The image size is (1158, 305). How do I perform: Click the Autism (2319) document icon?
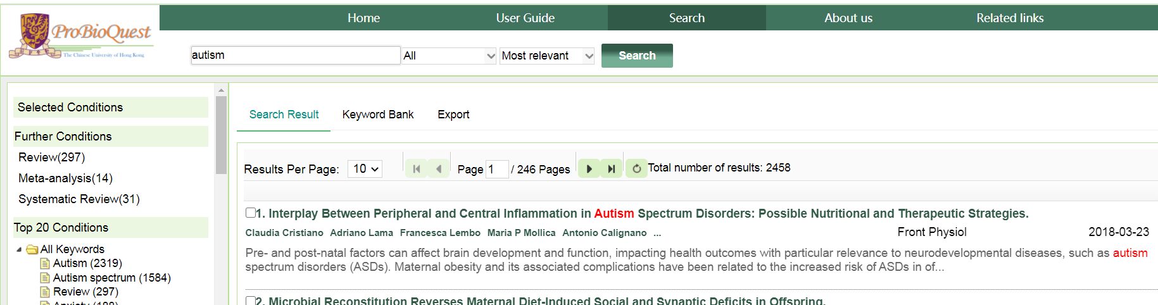coord(45,263)
